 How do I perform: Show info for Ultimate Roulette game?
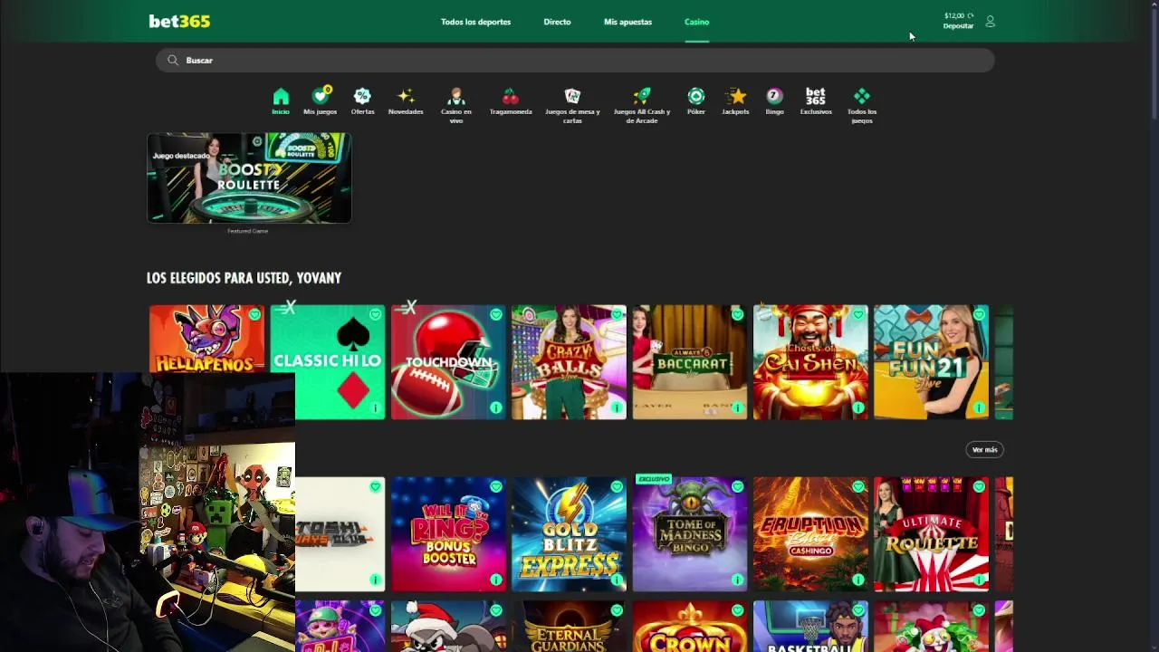tap(979, 580)
